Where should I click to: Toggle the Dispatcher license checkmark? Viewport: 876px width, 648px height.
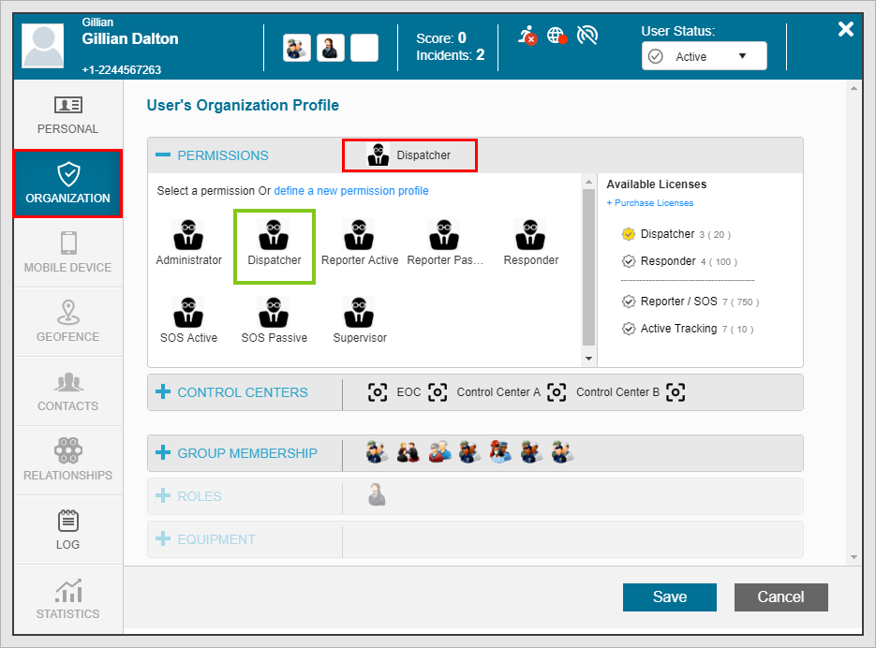coord(629,234)
